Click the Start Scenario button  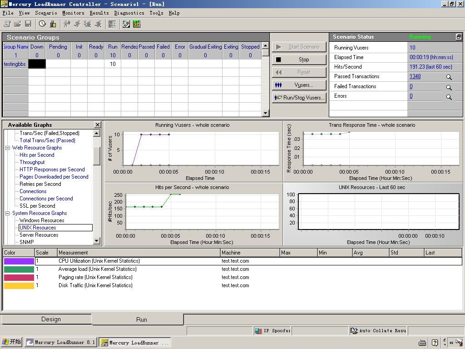pos(299,47)
